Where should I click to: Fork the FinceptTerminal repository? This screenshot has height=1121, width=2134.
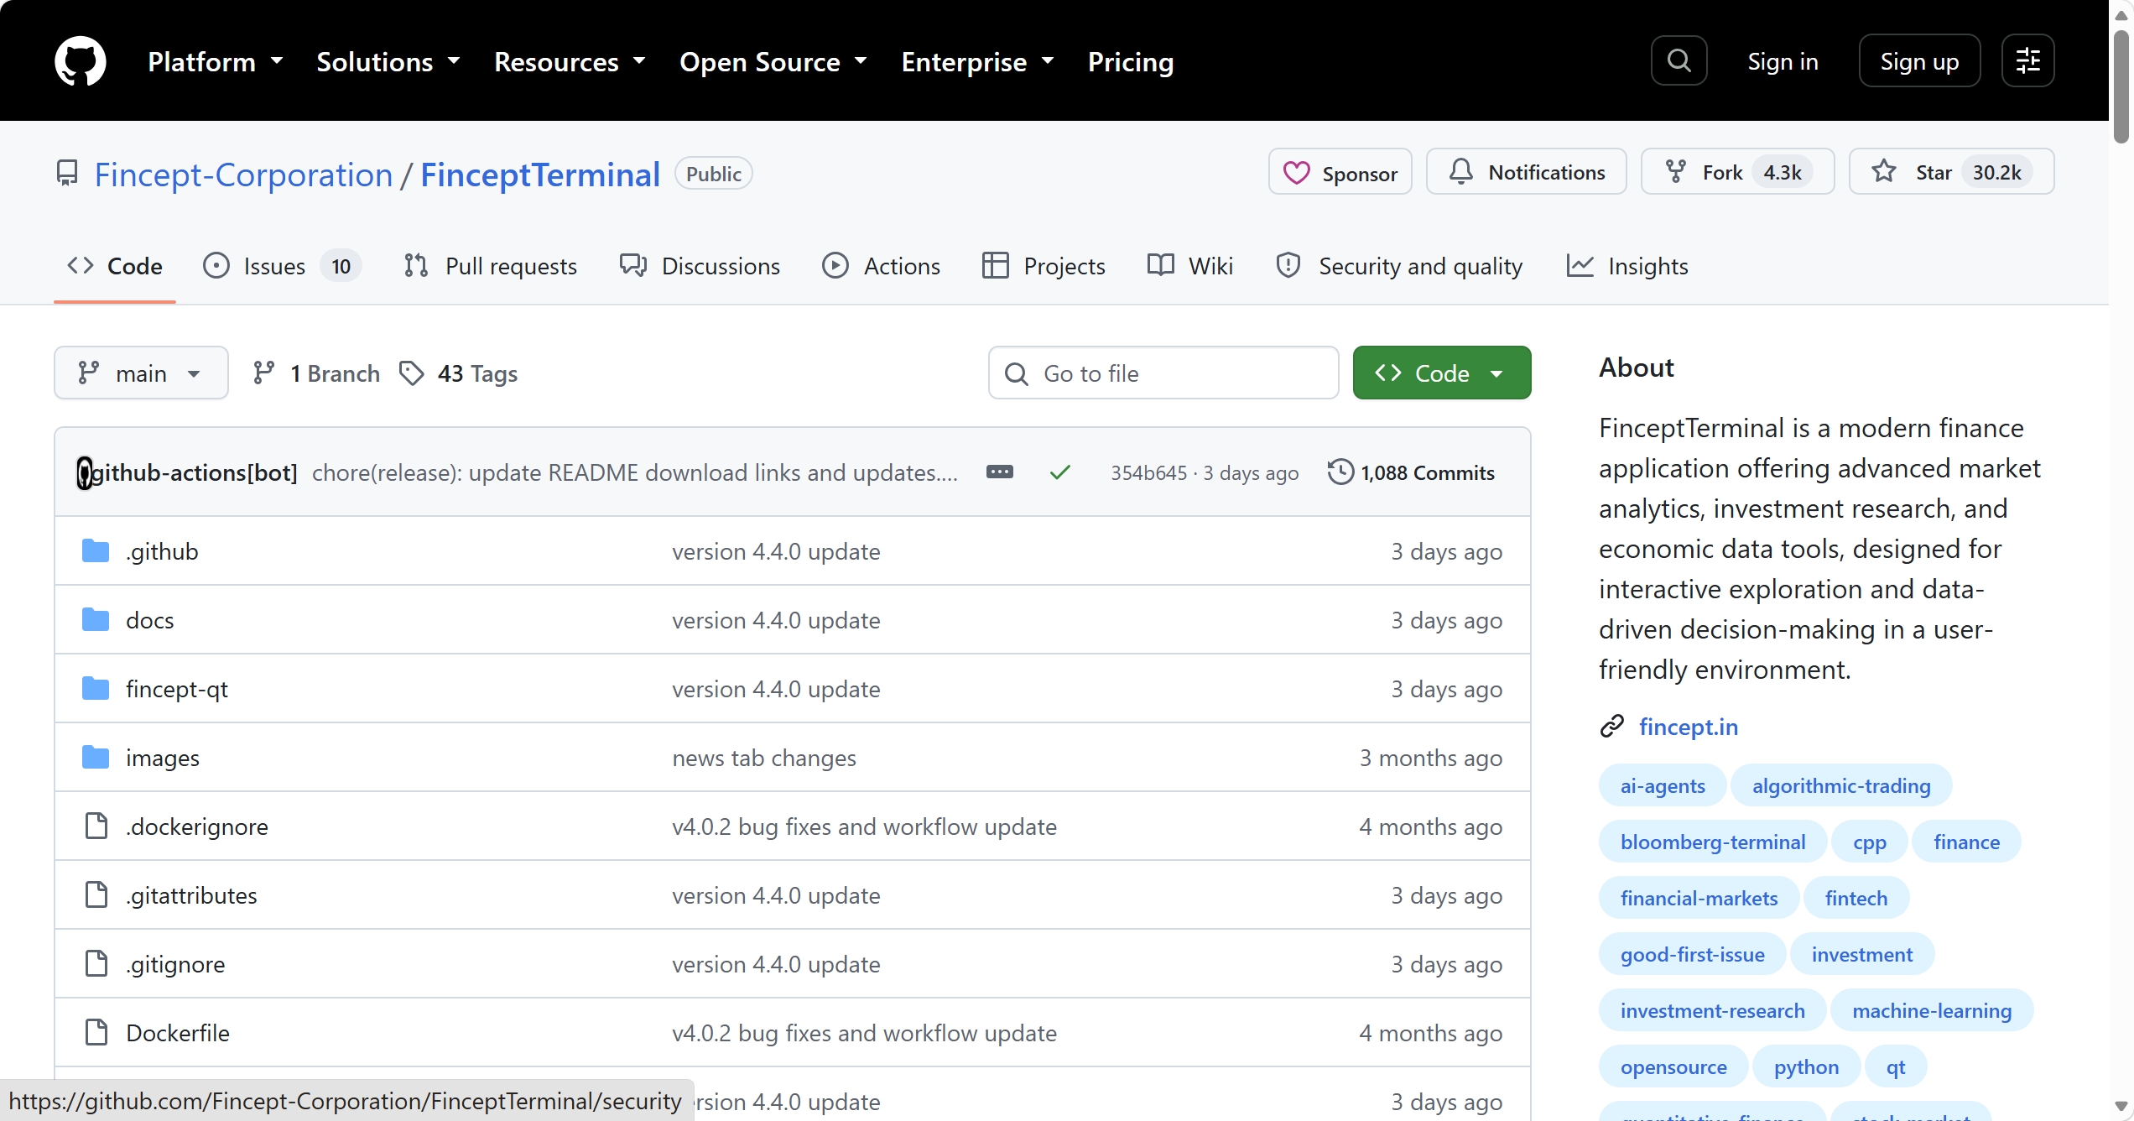[x=1737, y=172]
